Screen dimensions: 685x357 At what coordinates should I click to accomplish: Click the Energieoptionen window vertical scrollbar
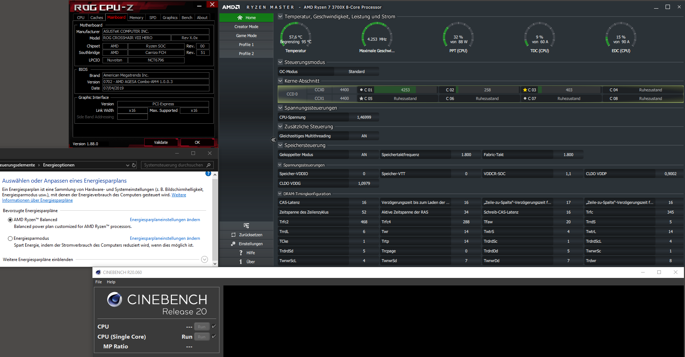(215, 219)
